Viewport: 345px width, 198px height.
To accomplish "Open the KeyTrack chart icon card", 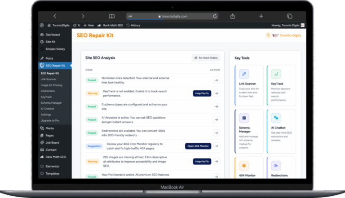I will coord(275,74).
